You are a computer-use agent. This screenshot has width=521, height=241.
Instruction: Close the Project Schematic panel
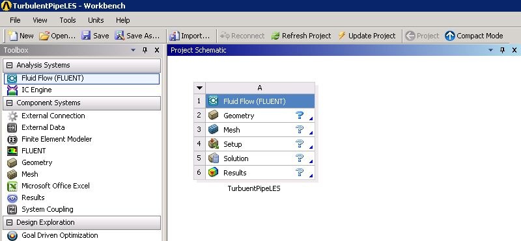tap(514, 50)
